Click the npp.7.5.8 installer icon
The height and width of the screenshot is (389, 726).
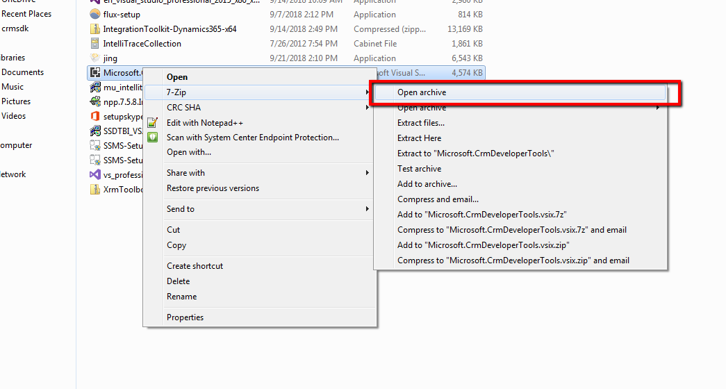(95, 102)
